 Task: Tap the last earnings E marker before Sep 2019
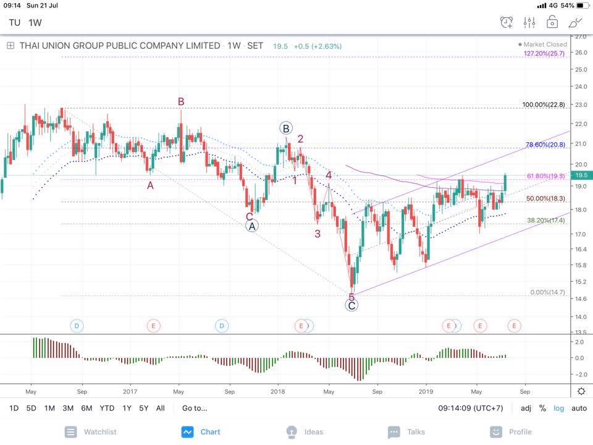[x=515, y=326]
